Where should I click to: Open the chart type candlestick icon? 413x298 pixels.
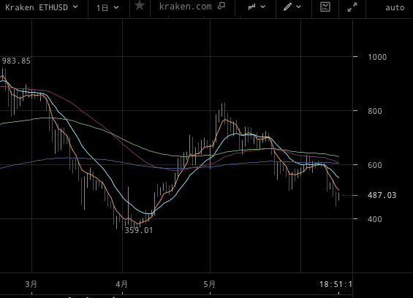click(x=251, y=7)
